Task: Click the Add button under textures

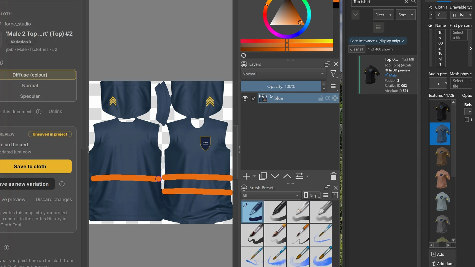Action: 438,254
